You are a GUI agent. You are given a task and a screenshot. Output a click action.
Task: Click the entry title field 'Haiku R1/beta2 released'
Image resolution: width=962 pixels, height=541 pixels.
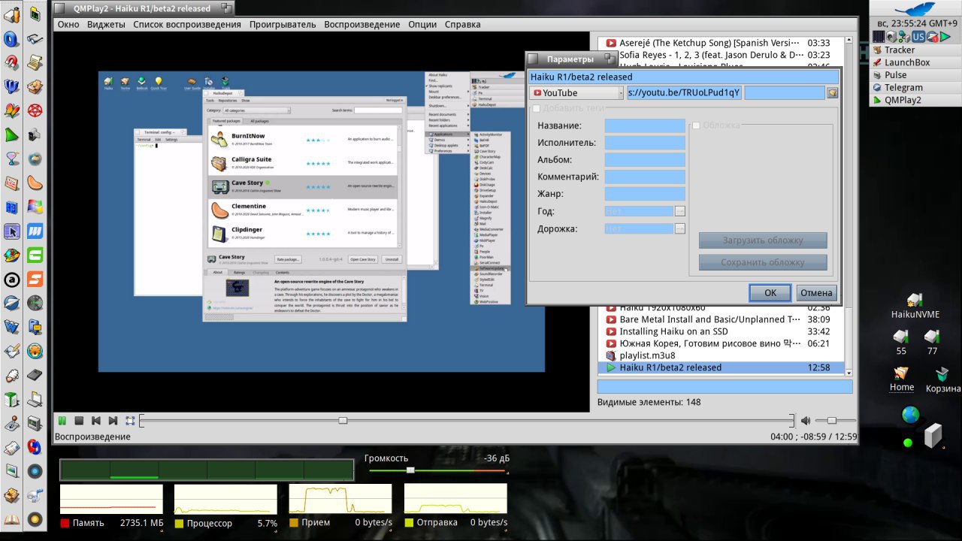click(x=684, y=77)
